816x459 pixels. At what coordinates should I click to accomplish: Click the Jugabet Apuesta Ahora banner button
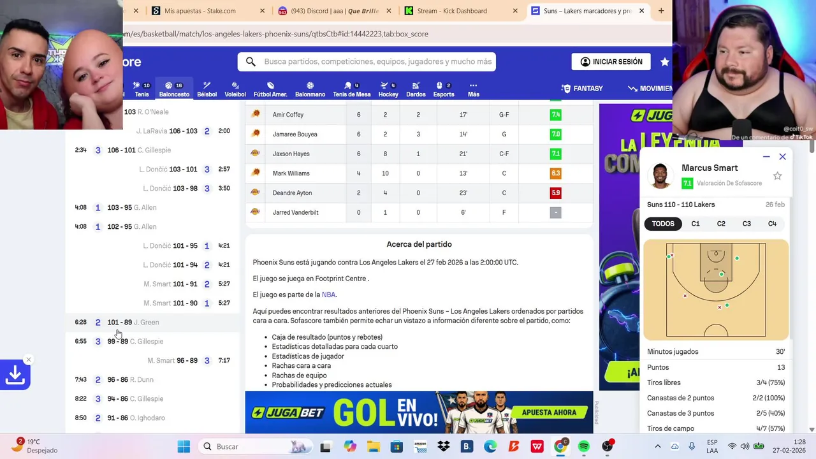[x=548, y=412]
